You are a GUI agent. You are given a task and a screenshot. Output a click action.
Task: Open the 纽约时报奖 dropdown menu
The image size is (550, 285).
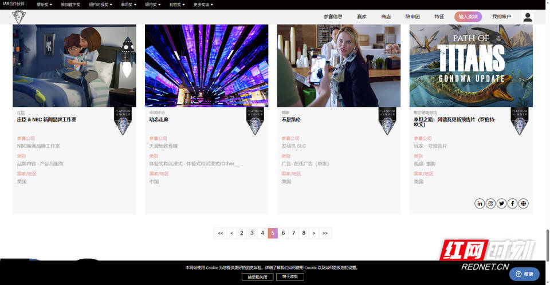point(101,5)
